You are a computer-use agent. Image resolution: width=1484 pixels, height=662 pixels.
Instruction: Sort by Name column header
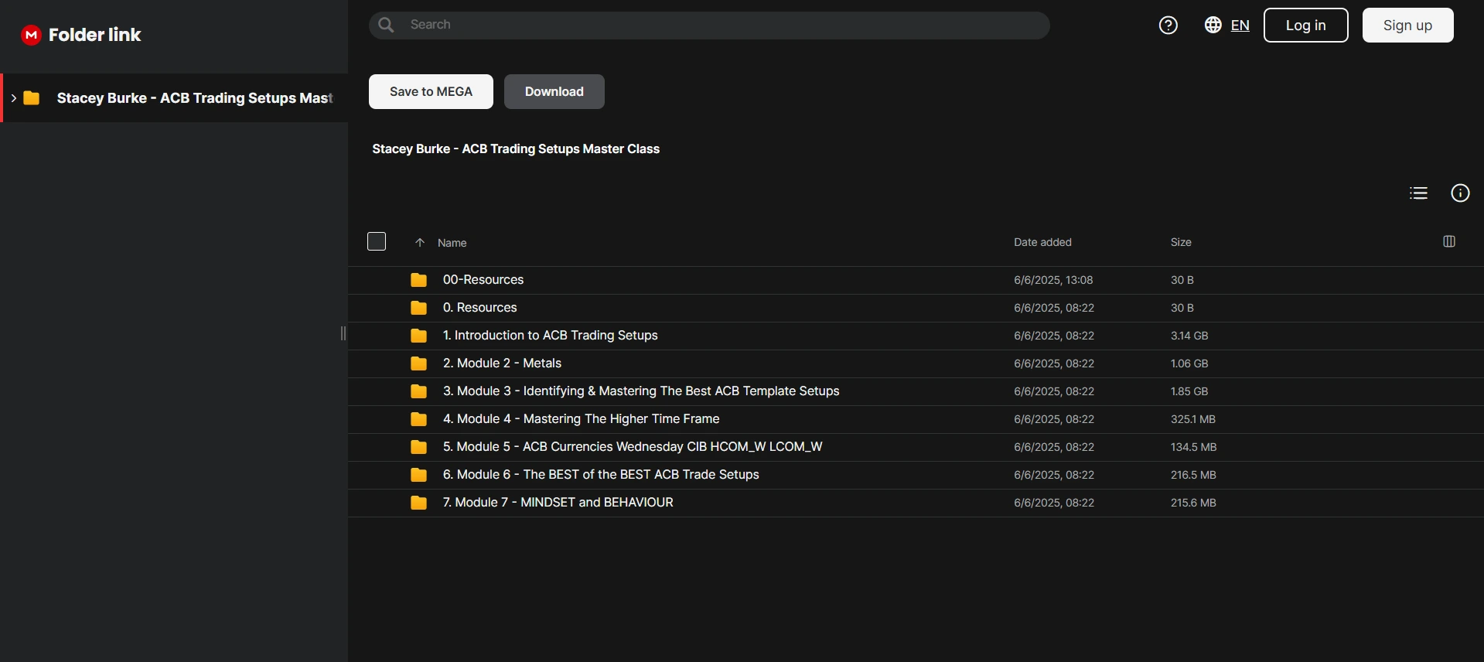(452, 243)
